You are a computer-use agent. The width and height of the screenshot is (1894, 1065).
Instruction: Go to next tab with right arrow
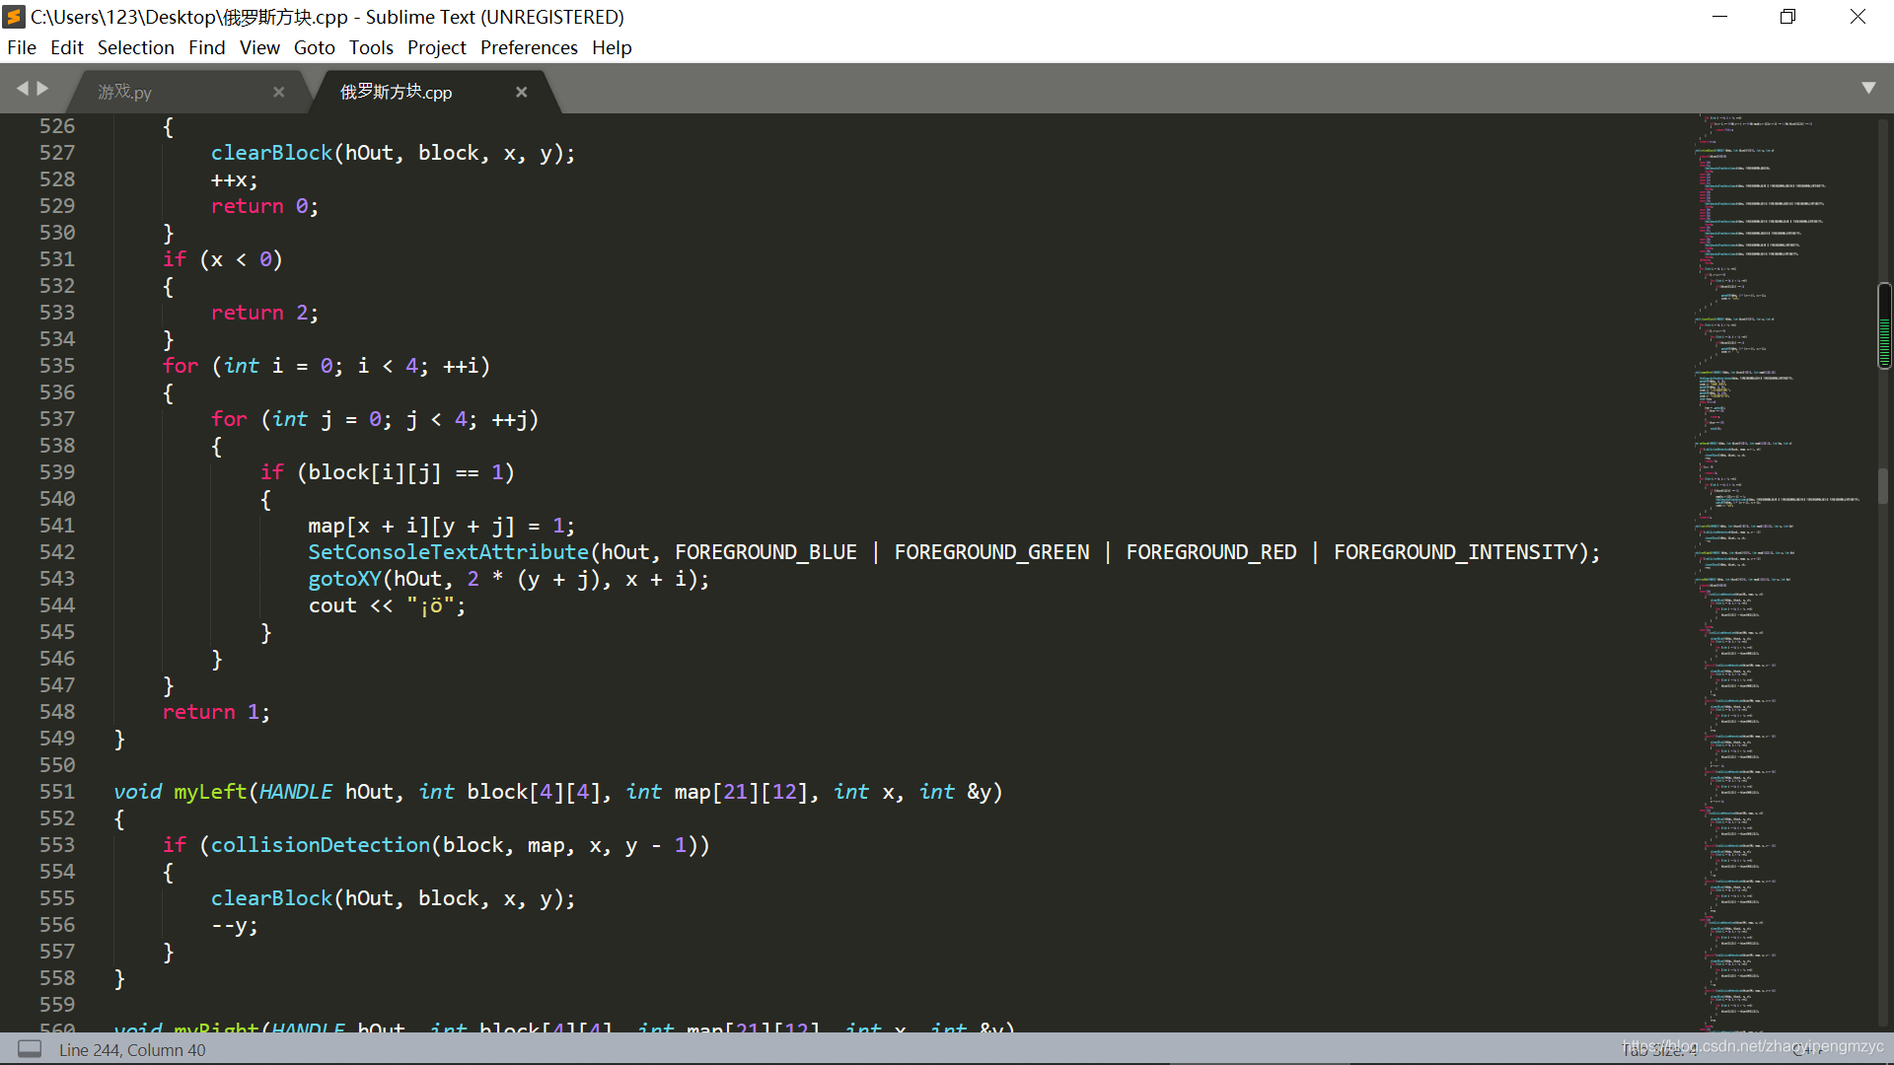[x=42, y=89]
